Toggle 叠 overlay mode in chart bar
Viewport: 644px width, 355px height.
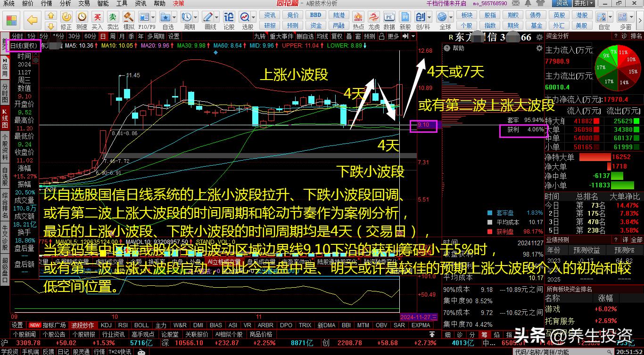click(x=349, y=36)
